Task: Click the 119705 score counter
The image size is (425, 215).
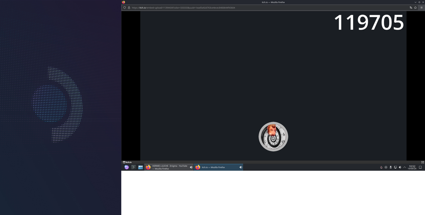Action: click(369, 23)
